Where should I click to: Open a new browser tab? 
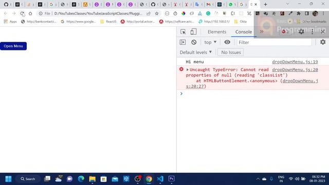pyautogui.click(x=265, y=4)
